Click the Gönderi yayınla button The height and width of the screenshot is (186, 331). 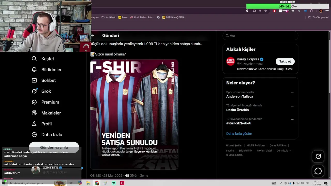tap(54, 147)
